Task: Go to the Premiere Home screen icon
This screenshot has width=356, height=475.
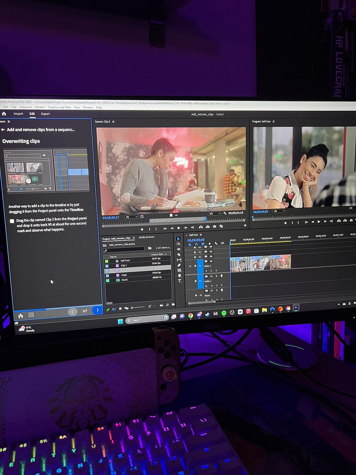Action: 4,114
